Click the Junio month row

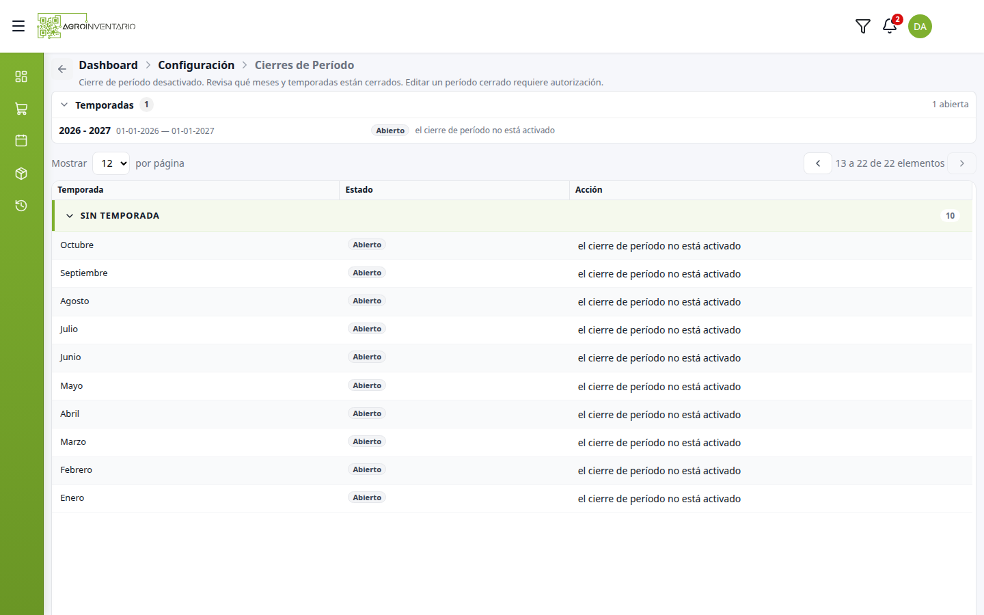[x=512, y=357]
